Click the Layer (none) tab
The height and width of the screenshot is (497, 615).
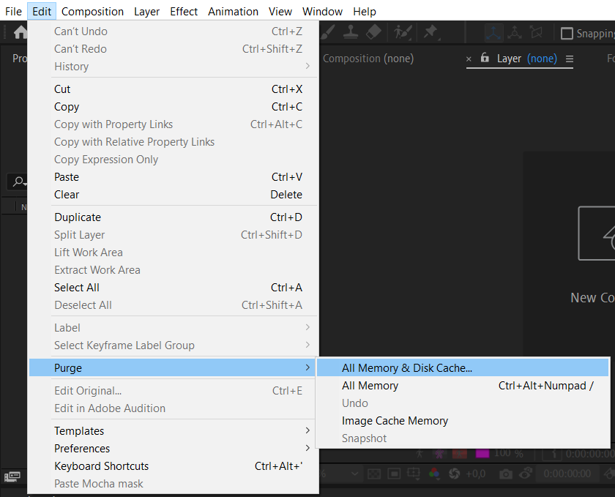(x=526, y=59)
